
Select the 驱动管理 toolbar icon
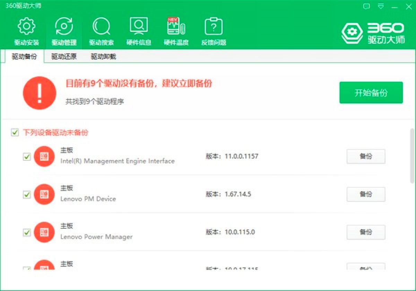64,26
